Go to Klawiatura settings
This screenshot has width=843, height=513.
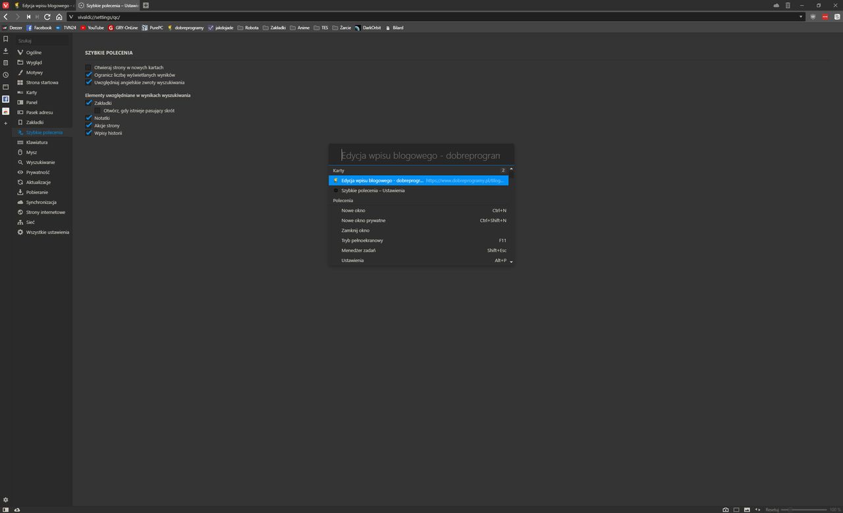[x=36, y=142]
